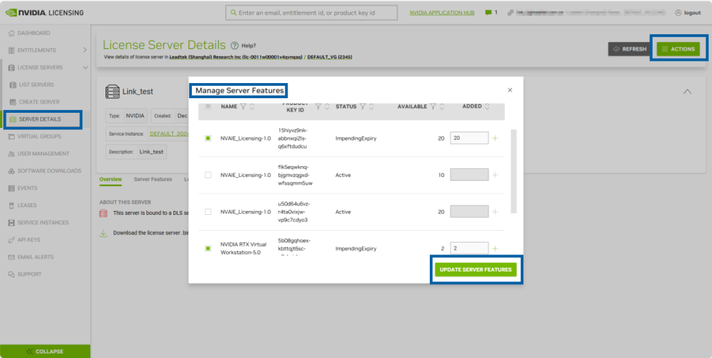
Task: Sort by STATUS using its sort arrows
Action: pyautogui.click(x=371, y=107)
